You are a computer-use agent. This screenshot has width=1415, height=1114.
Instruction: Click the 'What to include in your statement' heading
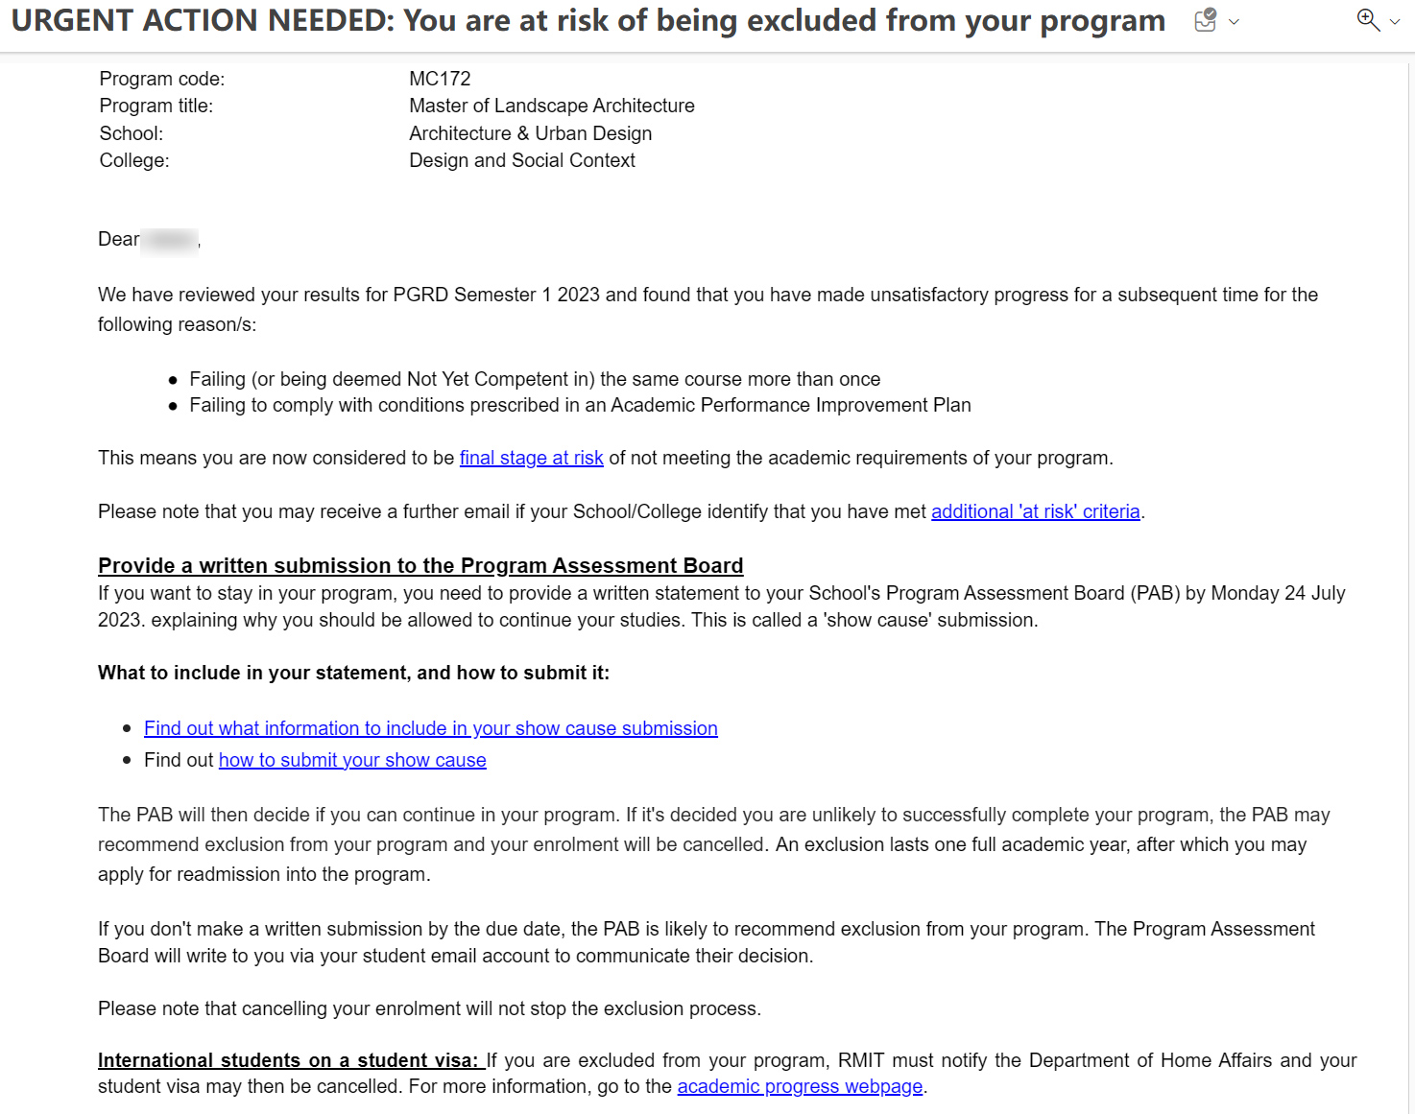(x=353, y=673)
